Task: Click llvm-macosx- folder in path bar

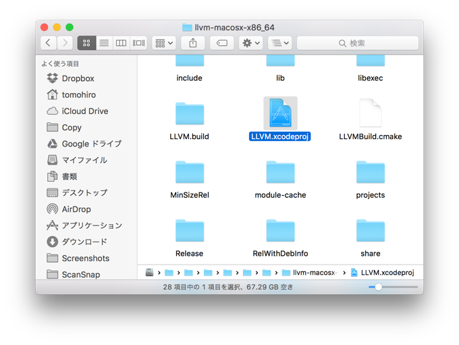Action: click(x=310, y=273)
